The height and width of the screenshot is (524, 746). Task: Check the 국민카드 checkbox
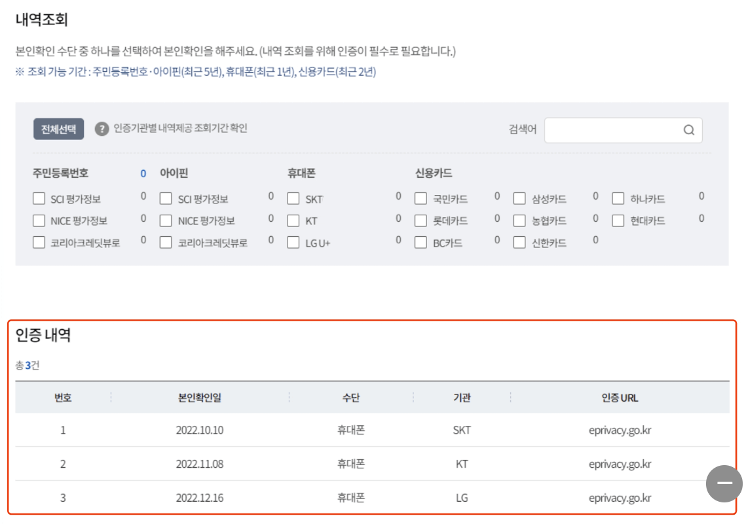420,198
